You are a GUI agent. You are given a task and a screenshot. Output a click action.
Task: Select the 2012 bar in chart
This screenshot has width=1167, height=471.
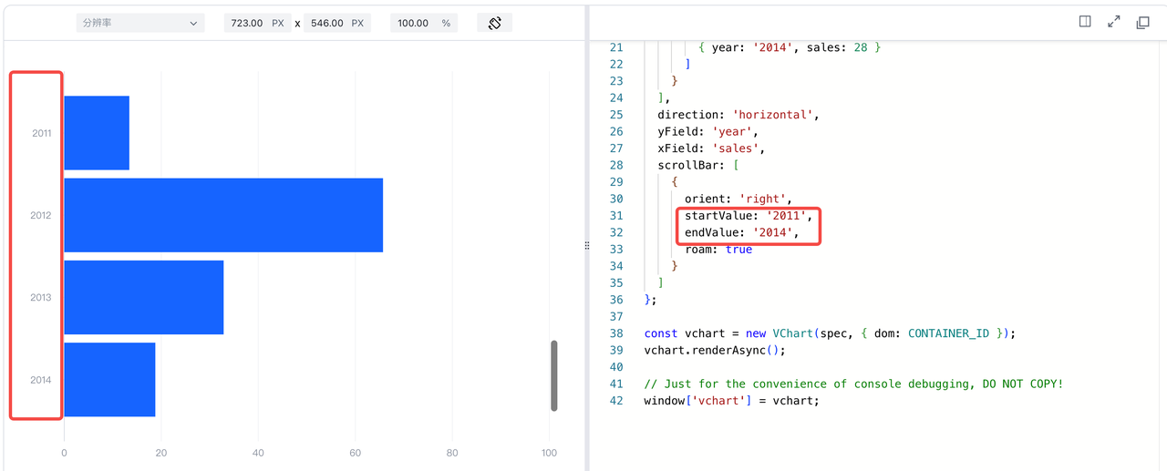point(223,215)
